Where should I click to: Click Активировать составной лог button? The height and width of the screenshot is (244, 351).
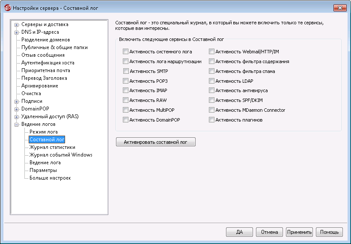tap(155, 142)
